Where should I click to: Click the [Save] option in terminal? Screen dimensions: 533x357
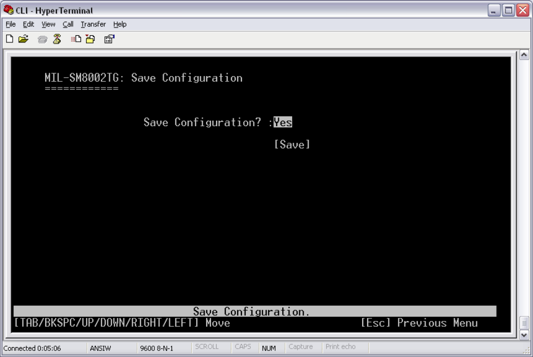coord(292,144)
